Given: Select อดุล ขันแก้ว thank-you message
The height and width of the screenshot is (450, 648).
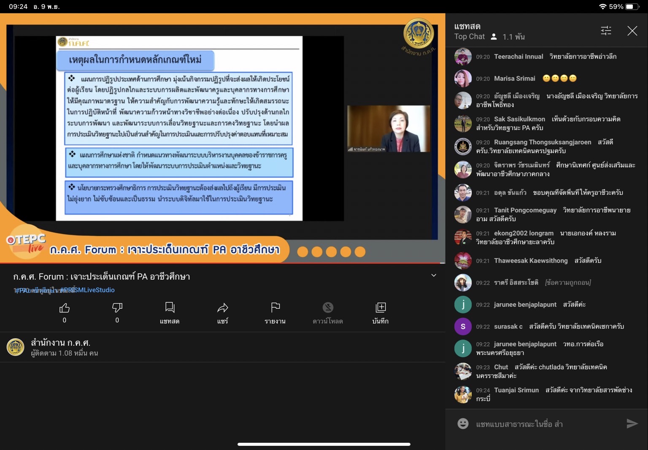Looking at the screenshot, I should 547,192.
